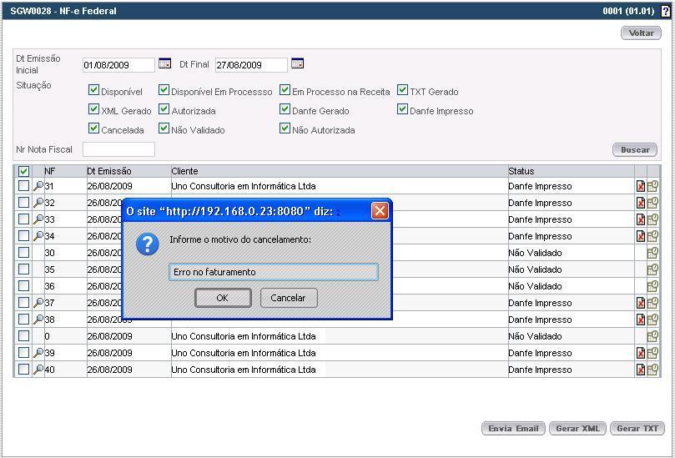This screenshot has width=675, height=458.
Task: Disable the Danfe Impresso filter checkbox
Action: point(403,110)
